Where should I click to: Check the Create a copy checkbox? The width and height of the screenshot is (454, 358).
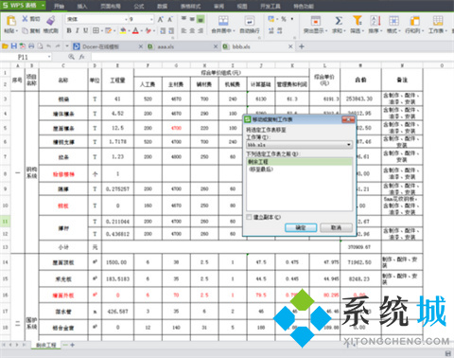click(249, 217)
